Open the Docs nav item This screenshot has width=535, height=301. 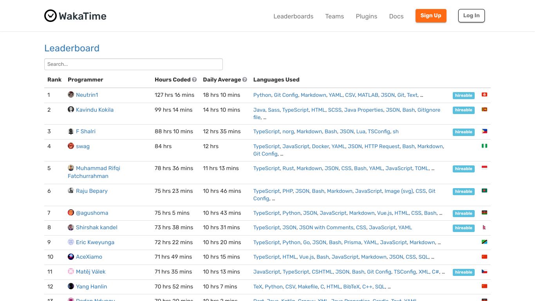pyautogui.click(x=396, y=16)
